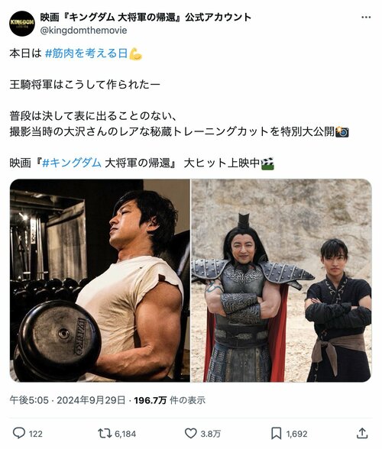Click the 196.7万 views count
Screen dimensions: 382x449
click(x=151, y=400)
